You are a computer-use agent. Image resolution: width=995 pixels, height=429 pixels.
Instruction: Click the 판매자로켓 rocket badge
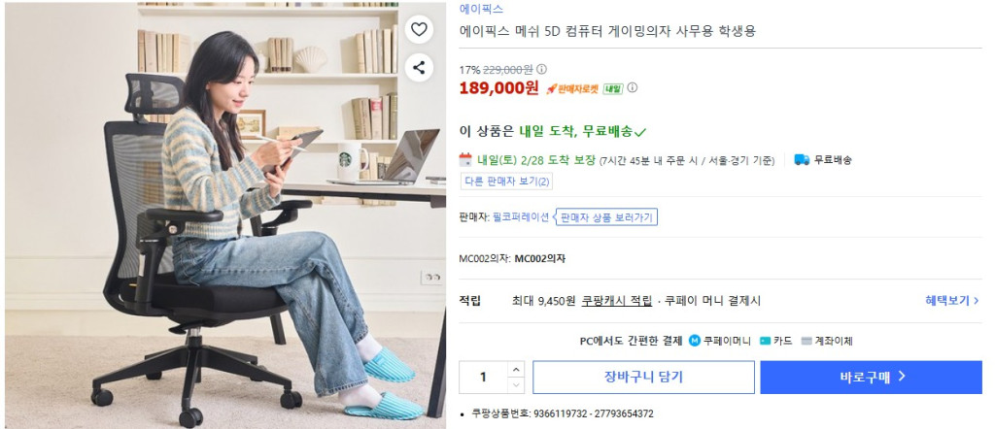point(572,88)
